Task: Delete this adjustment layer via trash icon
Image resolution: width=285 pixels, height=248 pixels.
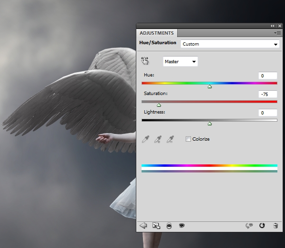Action: click(275, 226)
